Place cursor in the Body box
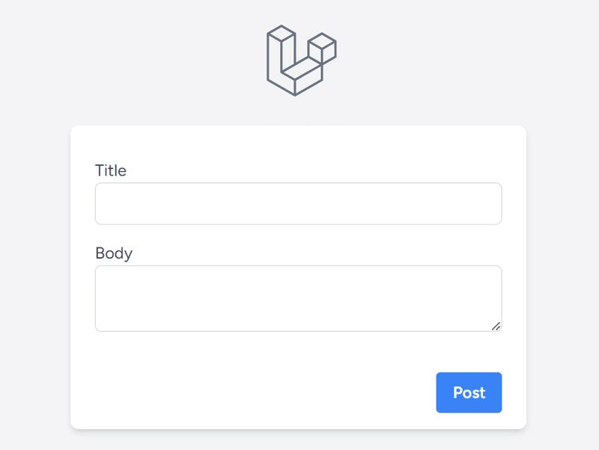The height and width of the screenshot is (450, 599). (x=298, y=298)
